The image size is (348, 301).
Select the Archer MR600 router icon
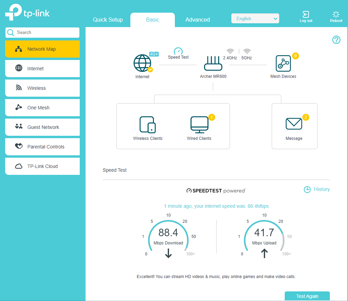(213, 64)
